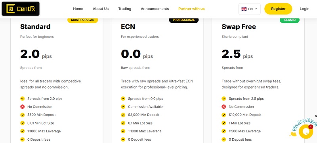Click the 1:500 Max Leverage text
This screenshot has height=143, width=317.
tap(244, 131)
